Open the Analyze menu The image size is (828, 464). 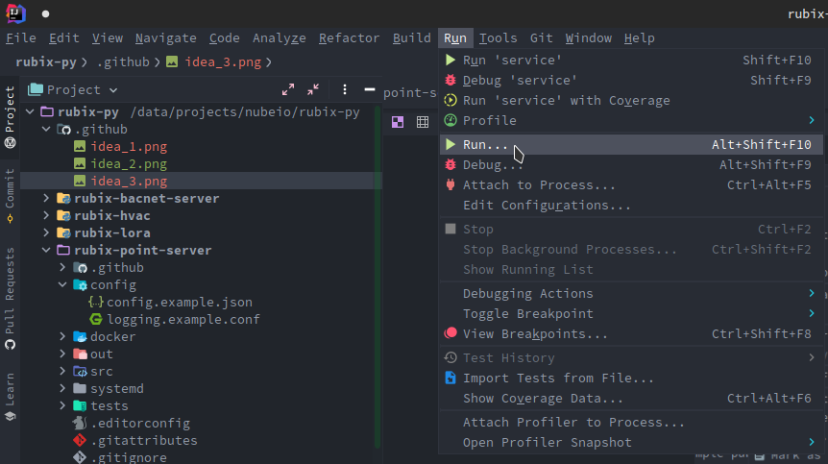279,38
